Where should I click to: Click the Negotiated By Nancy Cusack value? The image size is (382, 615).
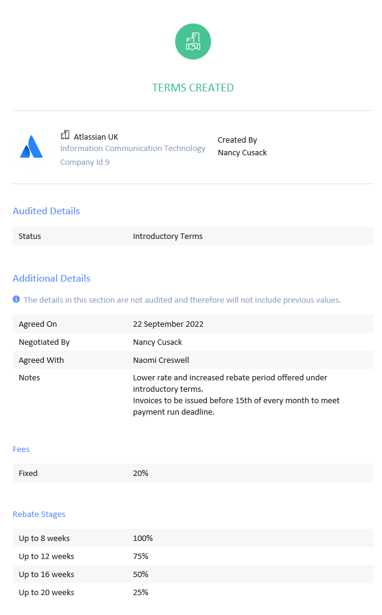tap(157, 342)
